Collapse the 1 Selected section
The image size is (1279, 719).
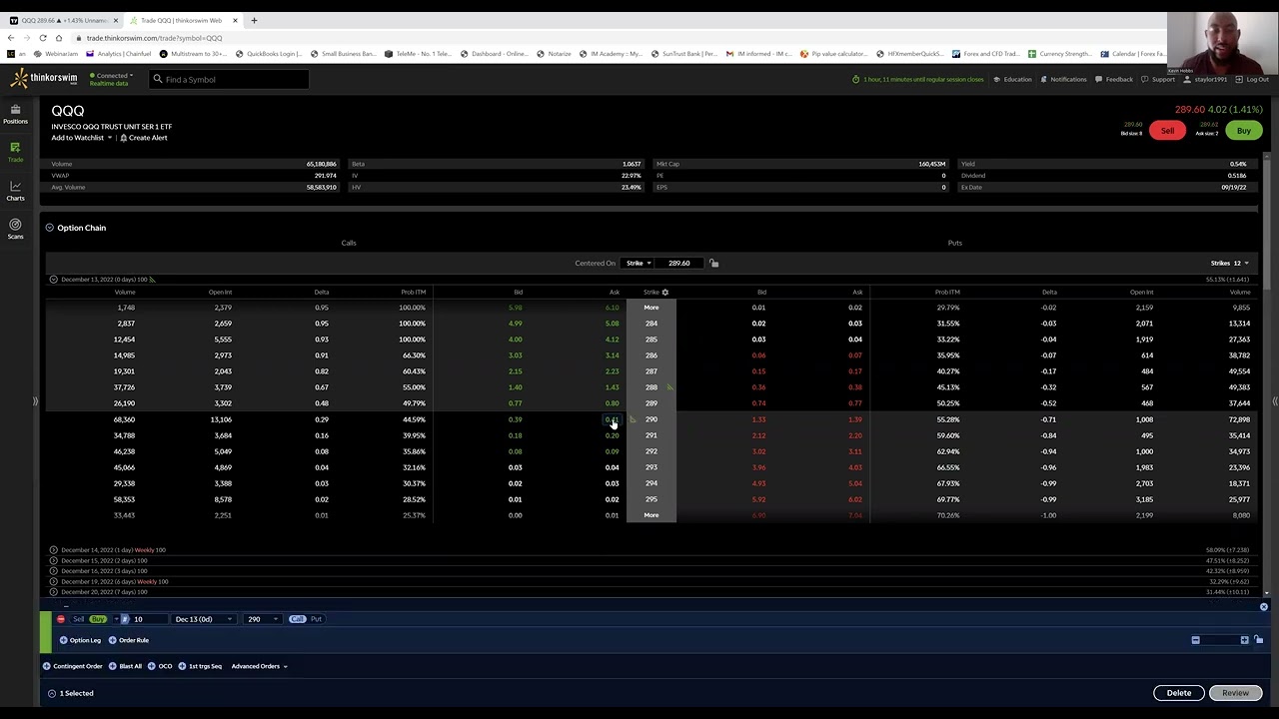pos(52,693)
